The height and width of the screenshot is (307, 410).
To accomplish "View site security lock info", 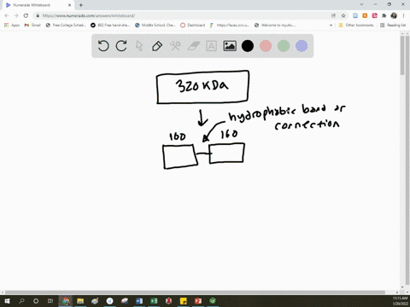I will [x=38, y=15].
